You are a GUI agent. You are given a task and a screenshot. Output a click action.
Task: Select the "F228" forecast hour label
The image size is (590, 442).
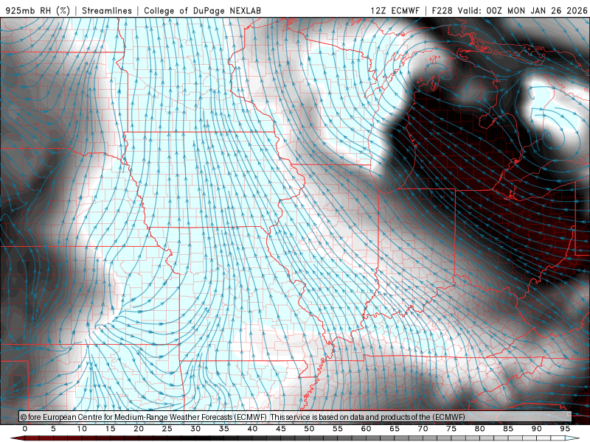point(442,10)
